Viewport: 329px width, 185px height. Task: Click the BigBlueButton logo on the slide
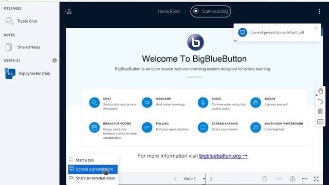coord(195,42)
